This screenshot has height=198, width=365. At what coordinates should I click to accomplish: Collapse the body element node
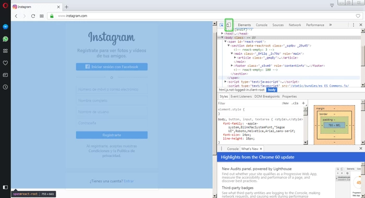pyautogui.click(x=222, y=38)
